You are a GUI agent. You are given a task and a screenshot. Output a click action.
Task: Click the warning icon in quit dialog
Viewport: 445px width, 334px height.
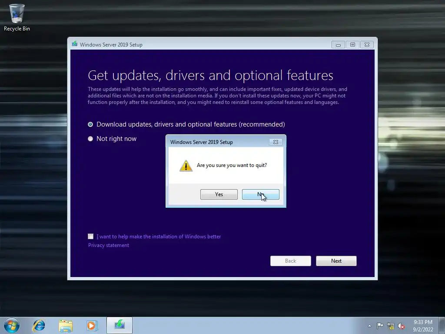pos(186,166)
